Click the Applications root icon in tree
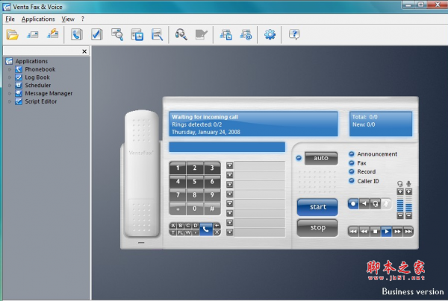The image size is (448, 301). coord(9,61)
